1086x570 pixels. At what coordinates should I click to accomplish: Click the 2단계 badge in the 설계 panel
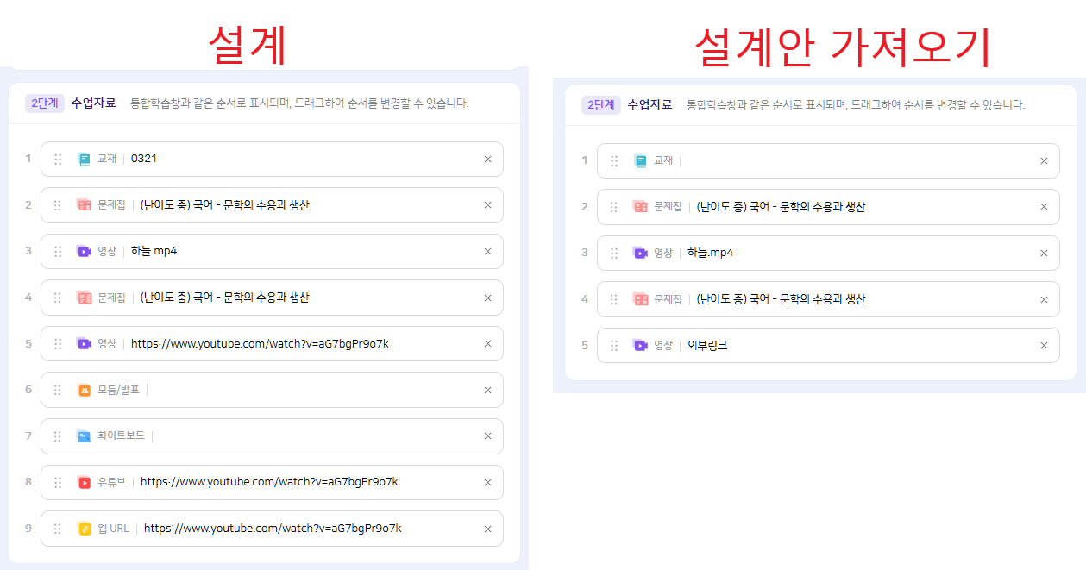pyautogui.click(x=45, y=103)
